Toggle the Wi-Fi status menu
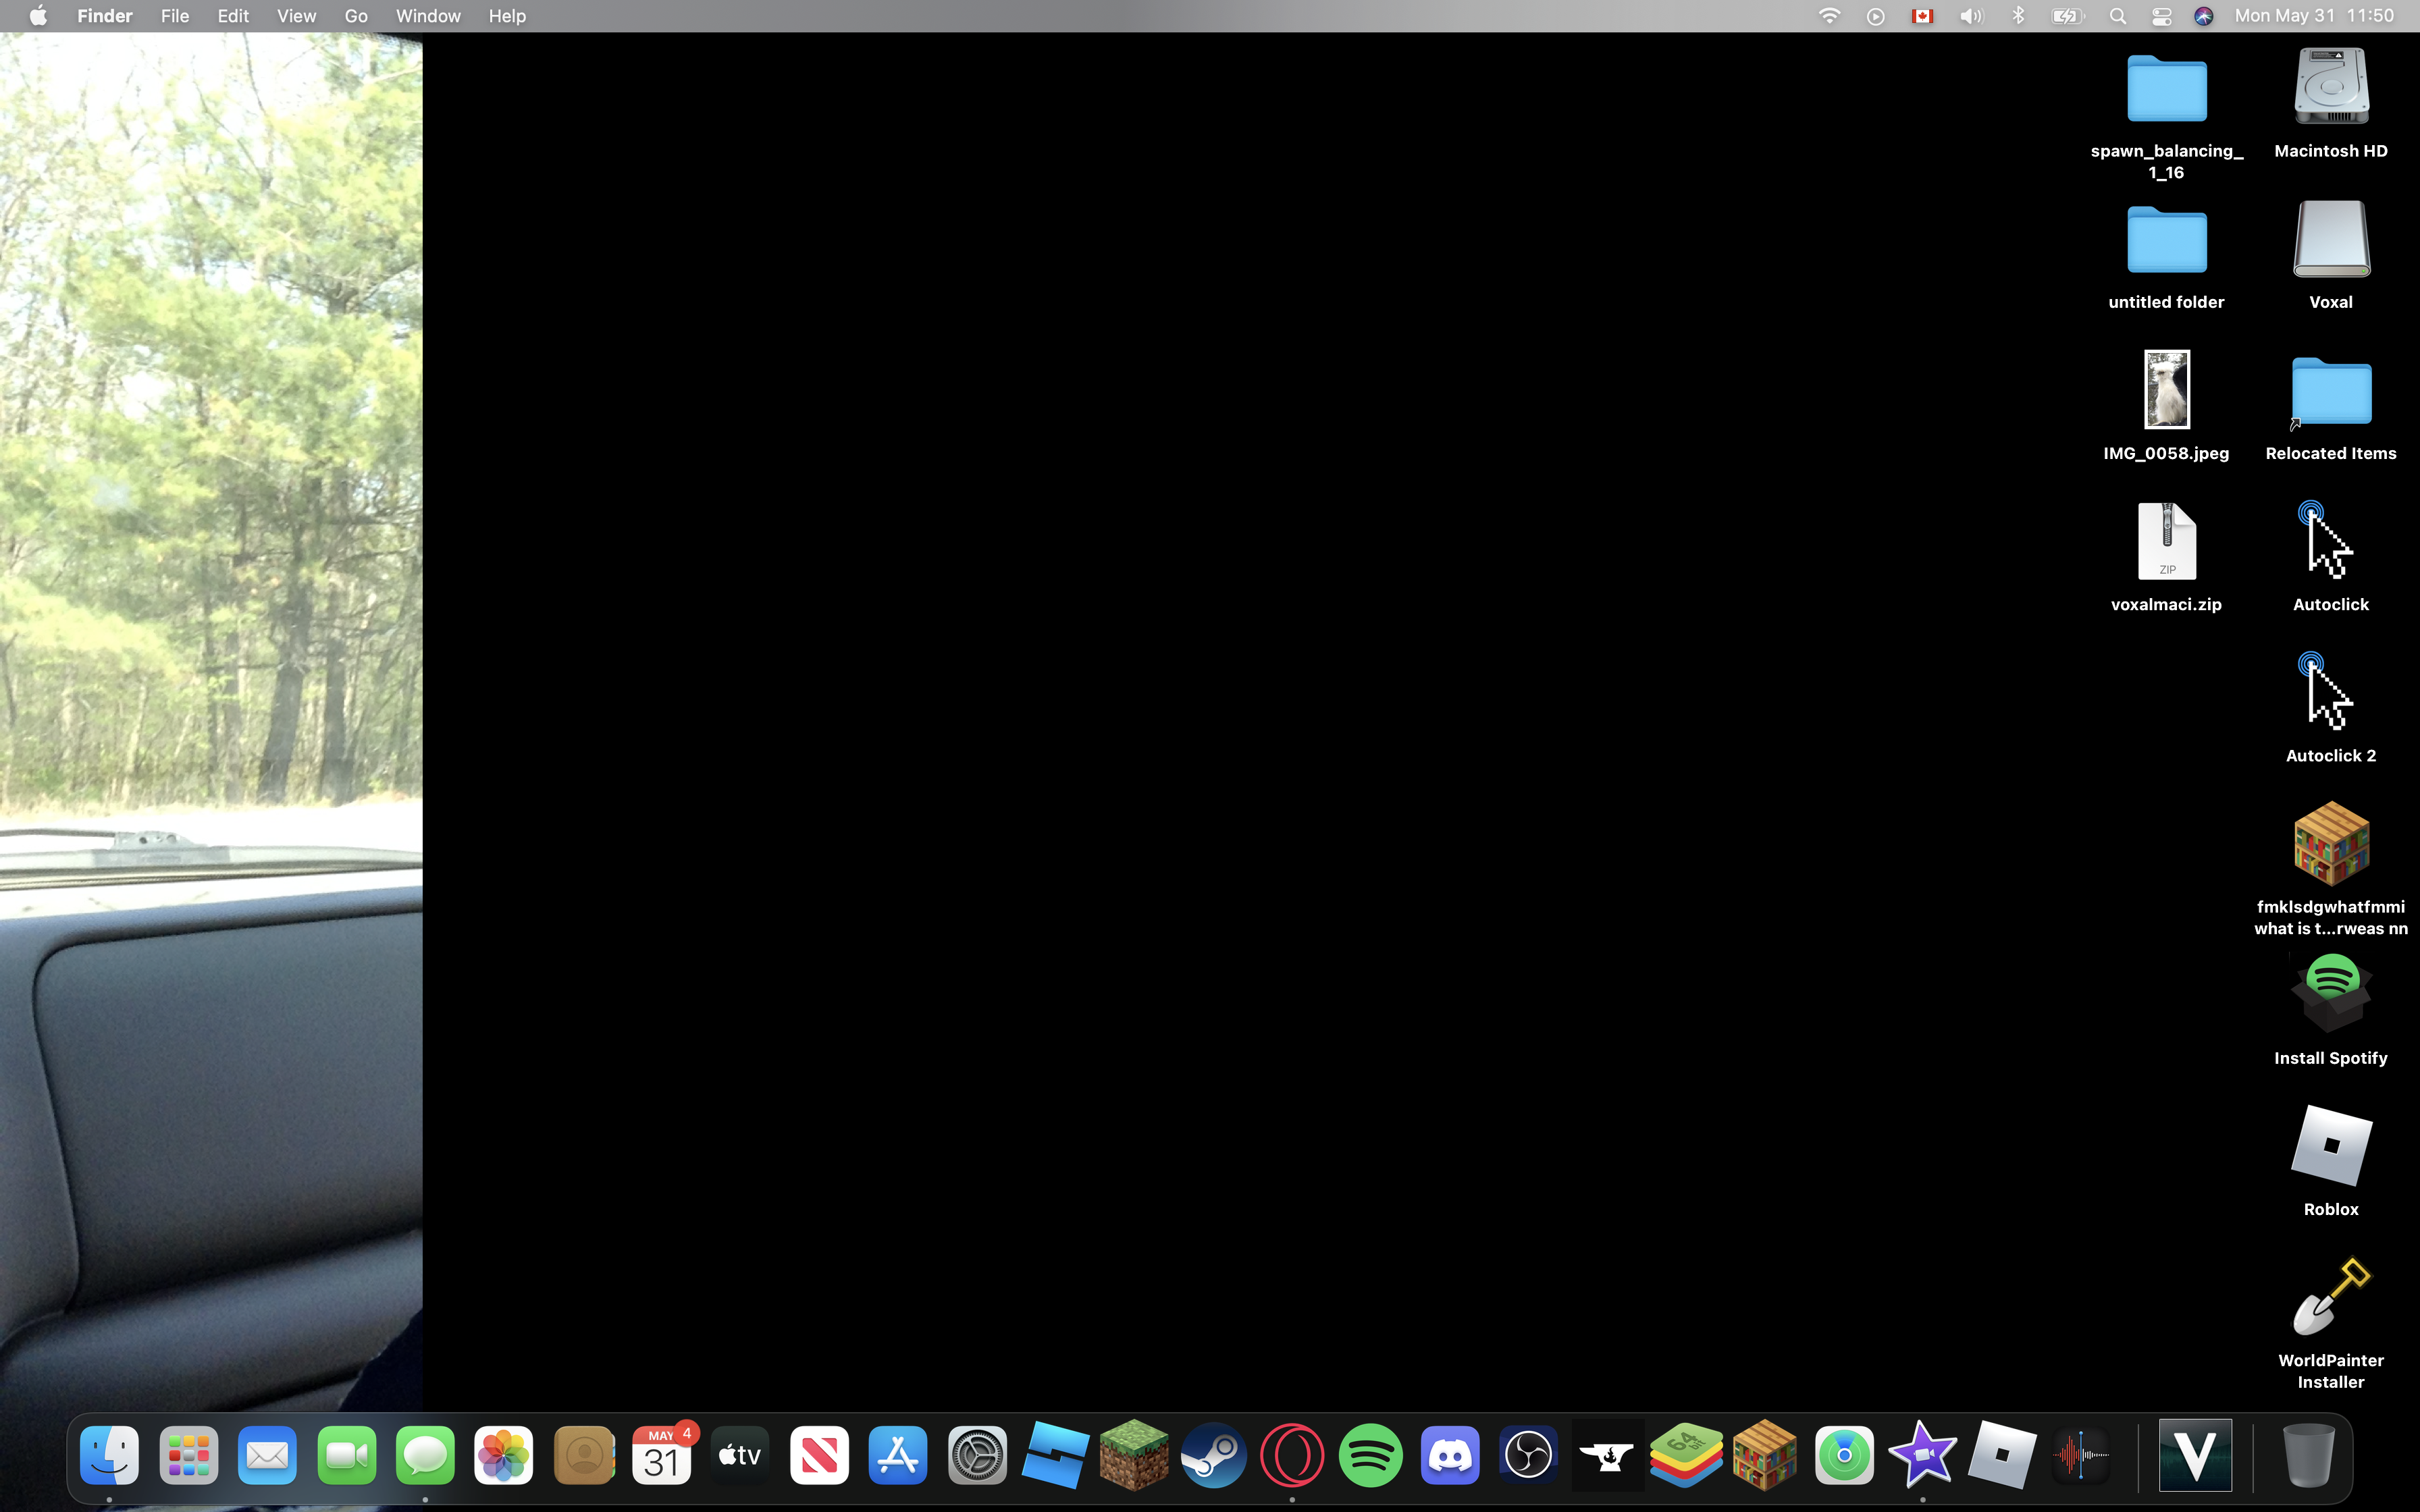Screen dimensions: 2420x1512 click(x=1829, y=16)
